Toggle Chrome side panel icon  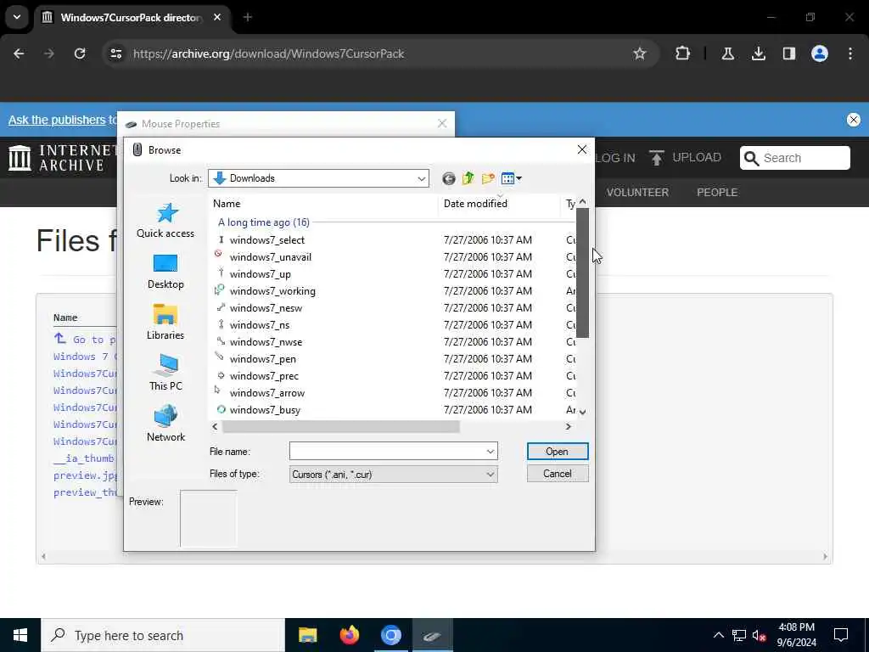pyautogui.click(x=788, y=53)
